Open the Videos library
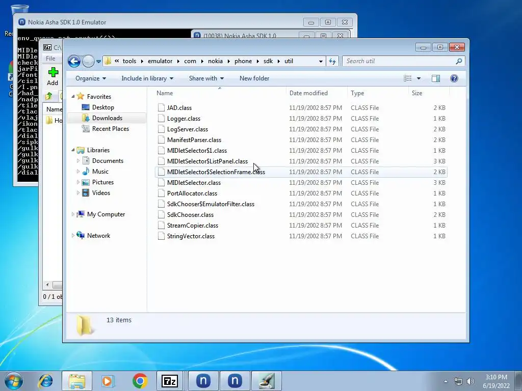This screenshot has height=391, width=522. (x=101, y=193)
